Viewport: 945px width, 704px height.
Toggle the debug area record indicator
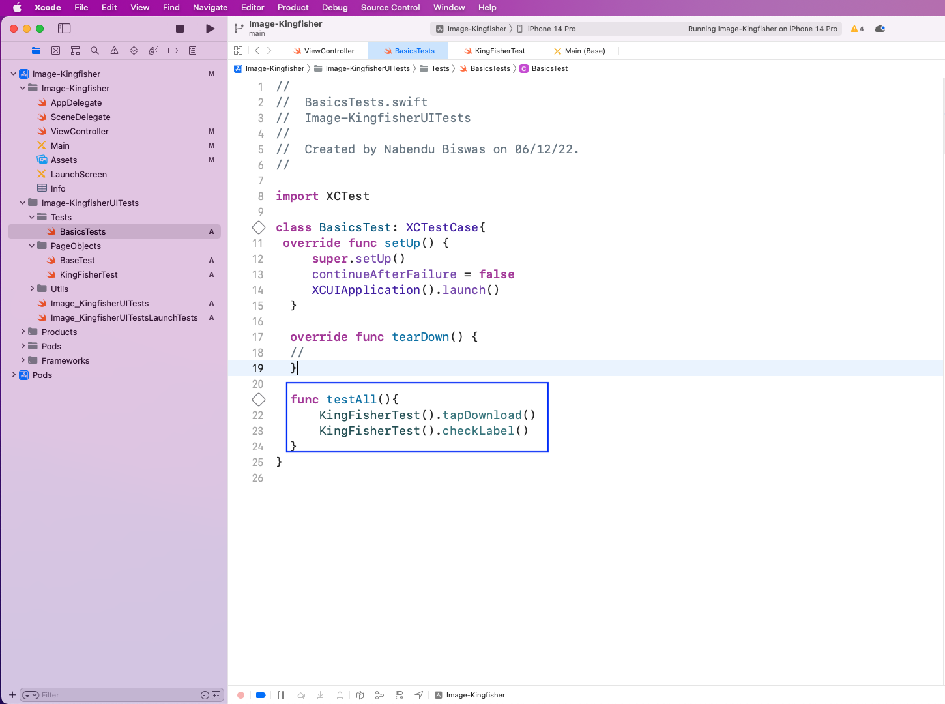[x=240, y=695]
